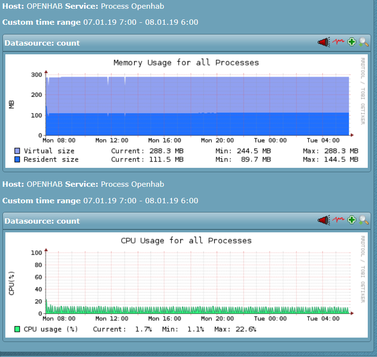This screenshot has width=377, height=357.
Task: Click Datasource: count title of CPU panel
Action: [x=42, y=221]
